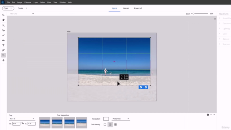Open the Window menu
The height and width of the screenshot is (130, 231).
[62, 3]
